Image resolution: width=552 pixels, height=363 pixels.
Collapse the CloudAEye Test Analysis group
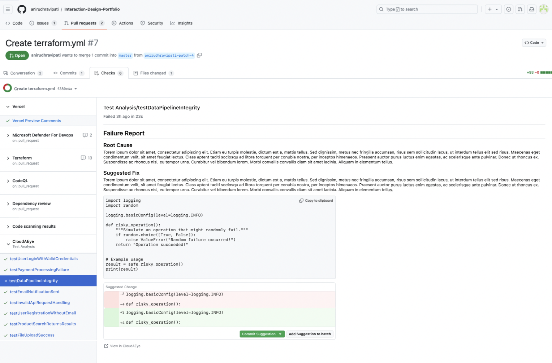click(x=8, y=244)
